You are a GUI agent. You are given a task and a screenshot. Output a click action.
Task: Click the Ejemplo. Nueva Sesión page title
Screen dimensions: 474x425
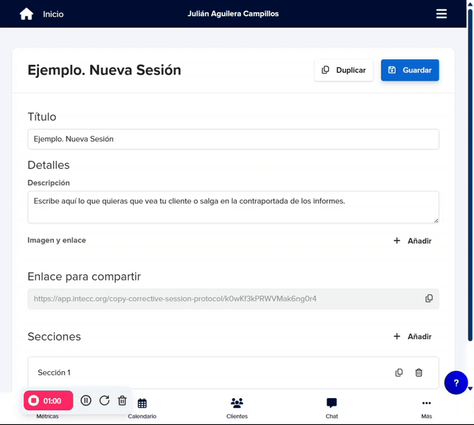click(104, 70)
